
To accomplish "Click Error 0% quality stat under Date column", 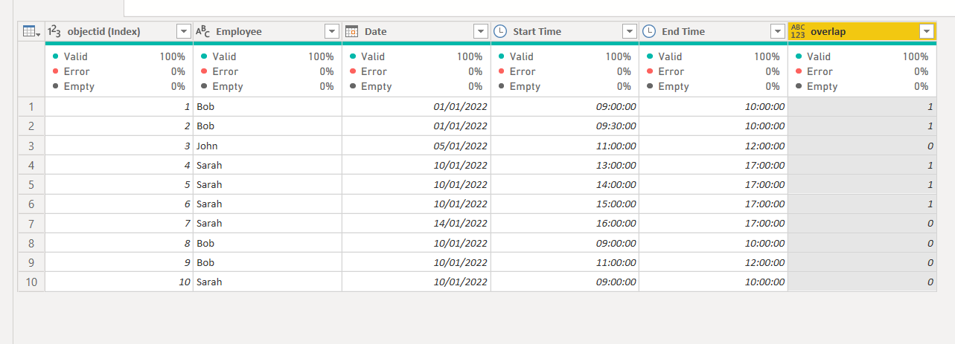I will (416, 71).
